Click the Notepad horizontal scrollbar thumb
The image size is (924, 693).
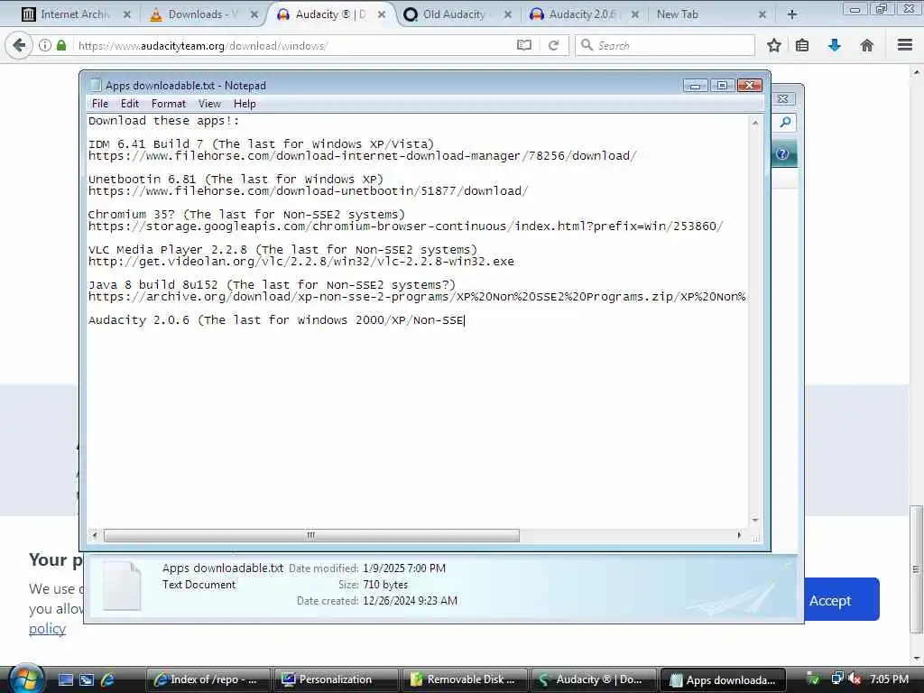[x=311, y=535]
